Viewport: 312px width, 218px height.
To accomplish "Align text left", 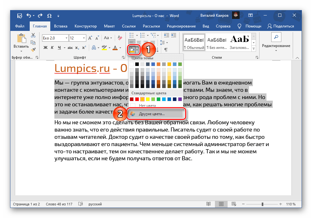I will (x=132, y=42).
